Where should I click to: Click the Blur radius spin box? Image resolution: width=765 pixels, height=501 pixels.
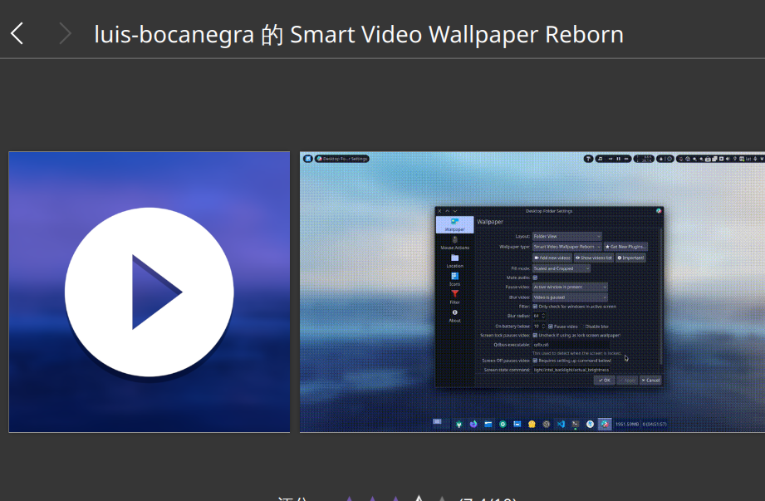click(x=538, y=316)
